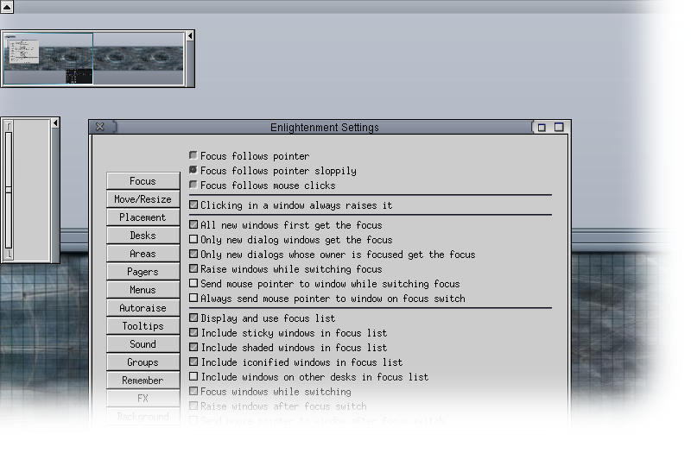
Task: Switch to the Desks tab
Action: click(143, 236)
